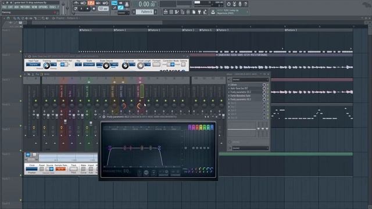
Task: Toggle the Auto-Tune Formant button
Action: 156,64
